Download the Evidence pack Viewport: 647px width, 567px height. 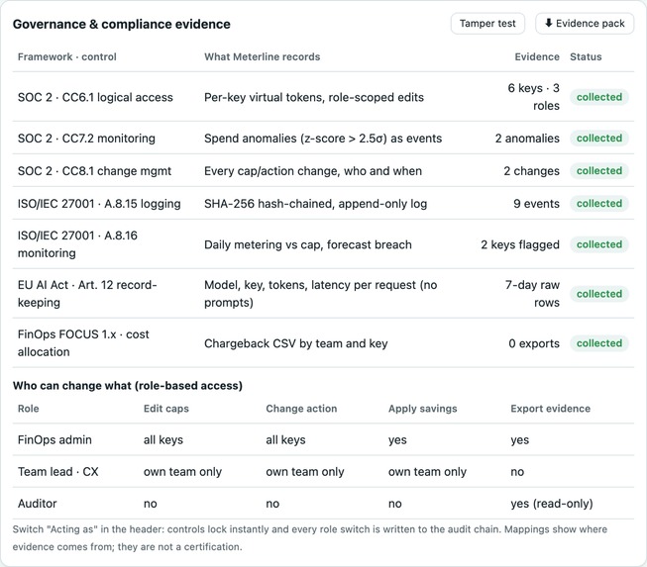[585, 24]
